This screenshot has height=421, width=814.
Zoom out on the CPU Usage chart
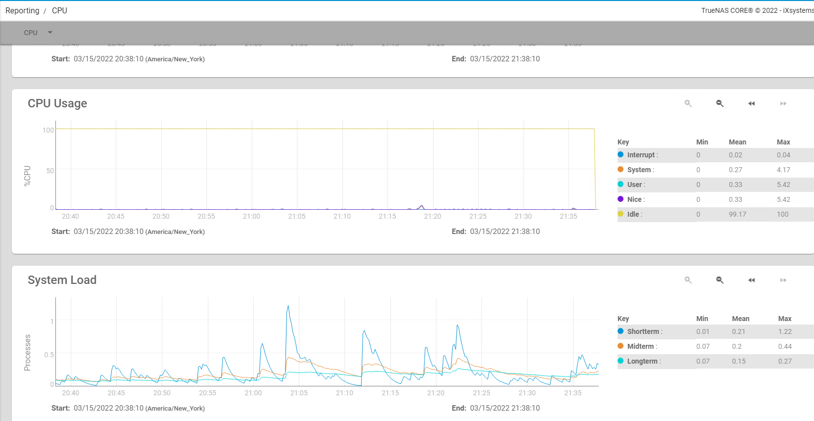720,103
